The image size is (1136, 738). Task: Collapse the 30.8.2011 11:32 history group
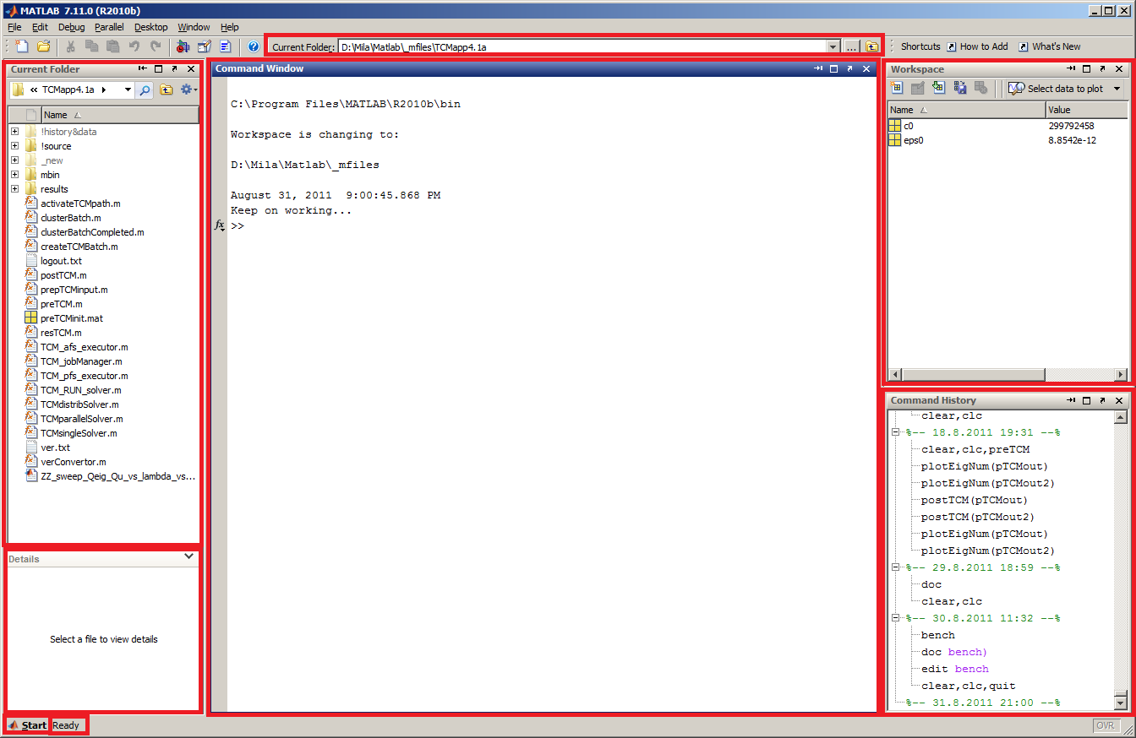895,618
